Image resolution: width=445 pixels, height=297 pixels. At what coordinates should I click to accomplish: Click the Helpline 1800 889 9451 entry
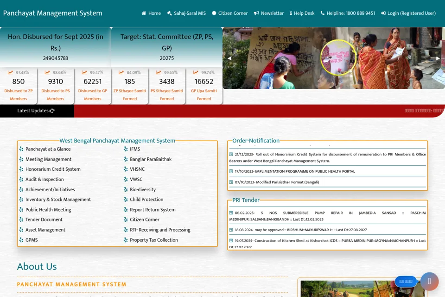point(348,13)
